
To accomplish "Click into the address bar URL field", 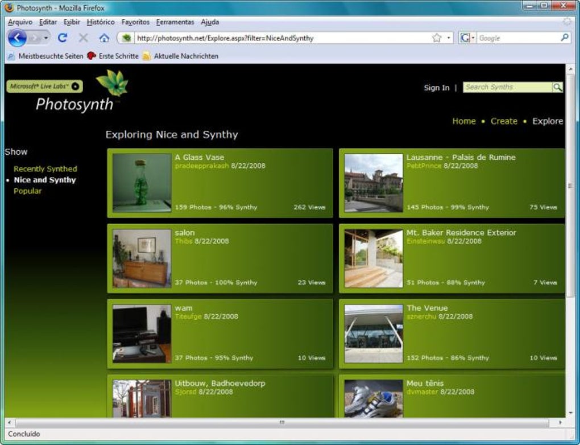I will coord(282,38).
